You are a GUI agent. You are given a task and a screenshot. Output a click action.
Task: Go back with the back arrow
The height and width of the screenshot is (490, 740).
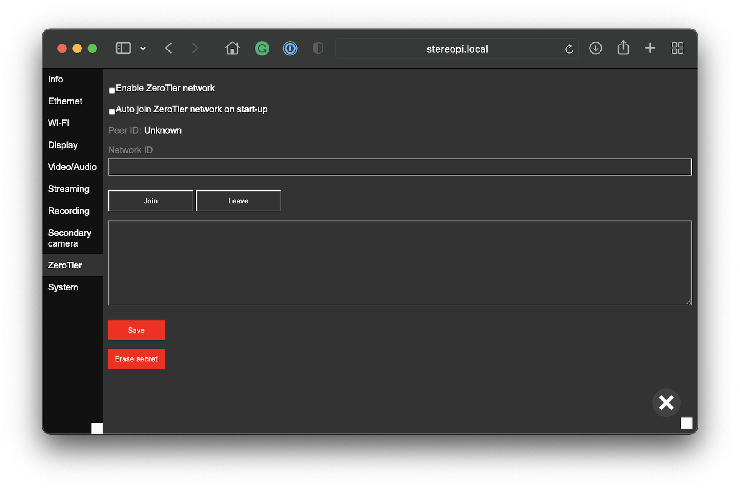pos(168,48)
